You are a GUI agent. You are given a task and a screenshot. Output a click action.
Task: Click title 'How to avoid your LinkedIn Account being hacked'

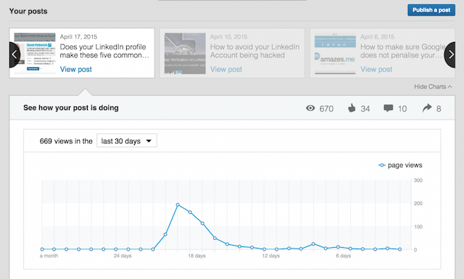[254, 51]
